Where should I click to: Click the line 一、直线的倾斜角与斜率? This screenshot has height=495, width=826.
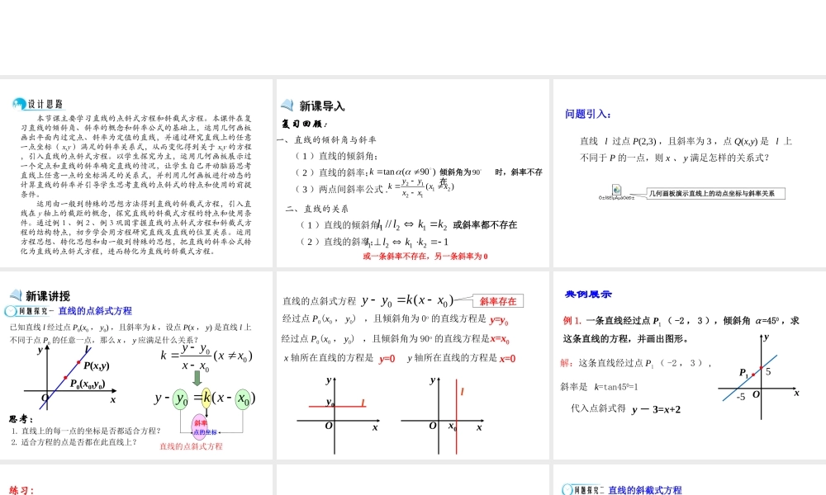(x=326, y=140)
